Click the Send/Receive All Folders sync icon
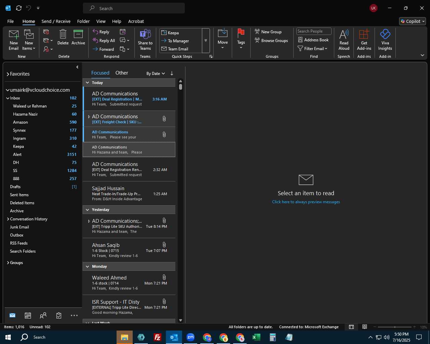The image size is (430, 344). 19,8
